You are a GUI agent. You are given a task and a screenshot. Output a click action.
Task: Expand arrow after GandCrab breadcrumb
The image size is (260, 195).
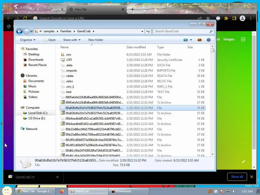point(93,31)
